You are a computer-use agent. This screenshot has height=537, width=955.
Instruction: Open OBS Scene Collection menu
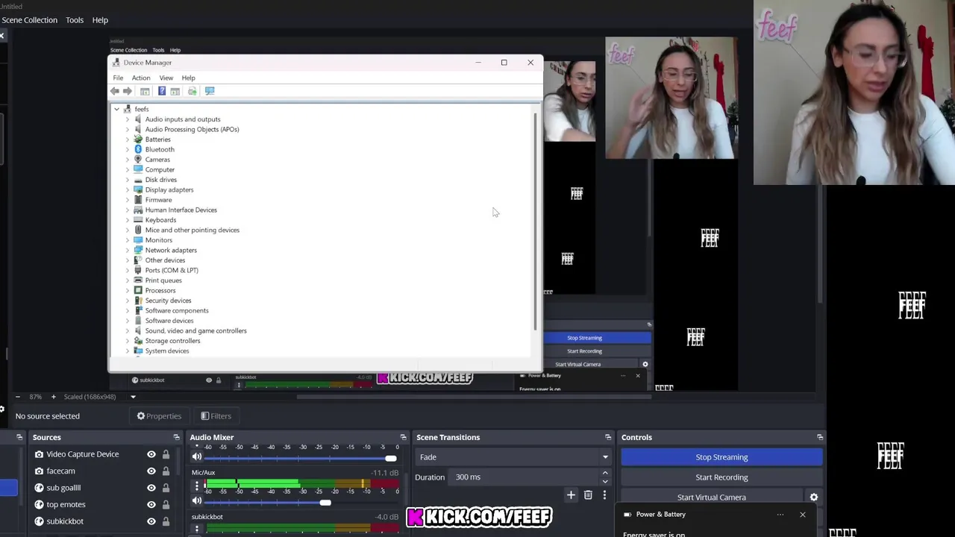click(29, 20)
